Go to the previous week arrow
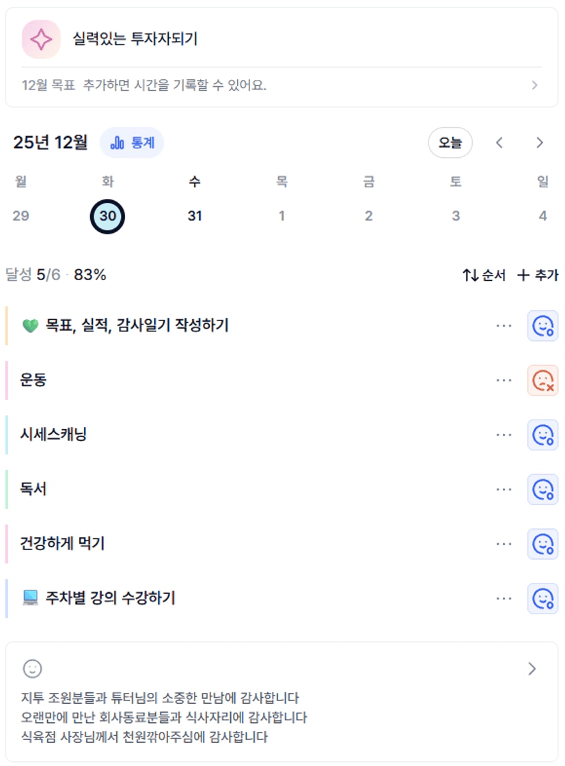 pos(499,143)
